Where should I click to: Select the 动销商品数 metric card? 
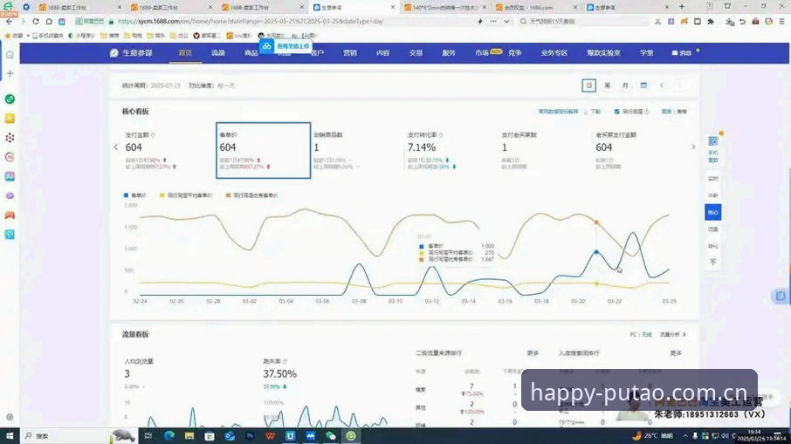pyautogui.click(x=357, y=150)
